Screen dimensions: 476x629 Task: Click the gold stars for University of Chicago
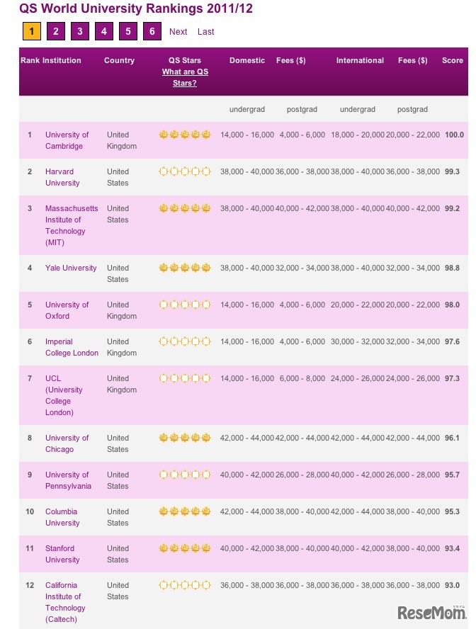click(x=183, y=438)
